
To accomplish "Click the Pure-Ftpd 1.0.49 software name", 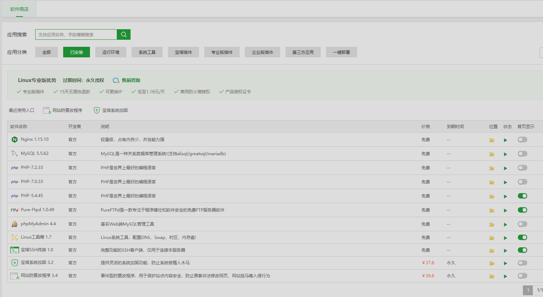I will click(x=37, y=210).
